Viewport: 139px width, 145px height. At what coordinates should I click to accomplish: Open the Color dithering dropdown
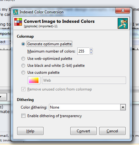click(x=87, y=107)
